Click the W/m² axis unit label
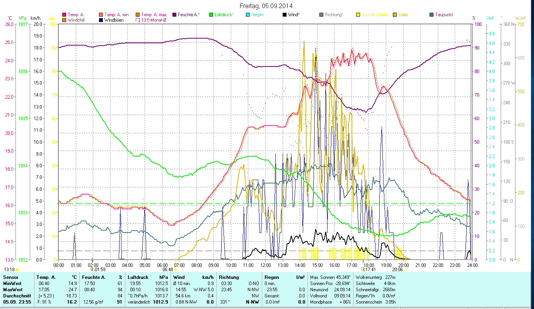The image size is (534, 309). tap(520, 18)
